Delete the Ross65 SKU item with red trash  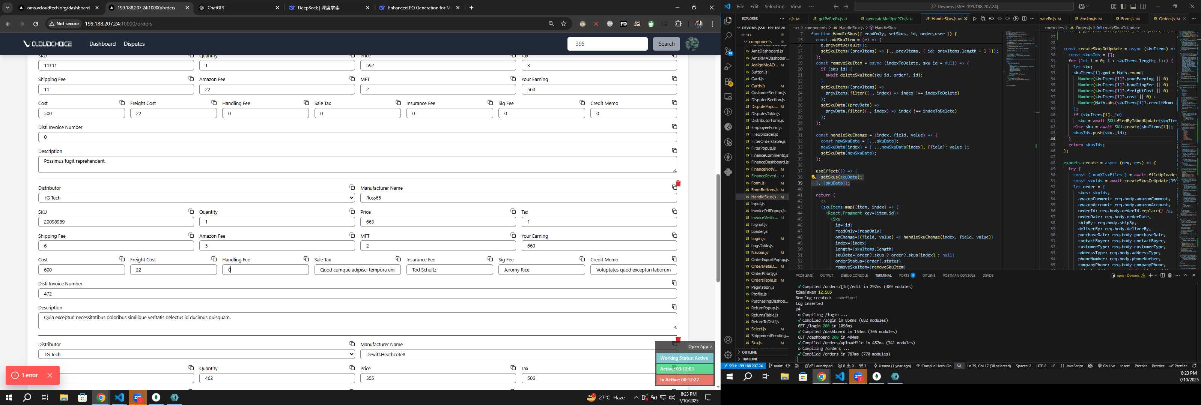click(678, 184)
